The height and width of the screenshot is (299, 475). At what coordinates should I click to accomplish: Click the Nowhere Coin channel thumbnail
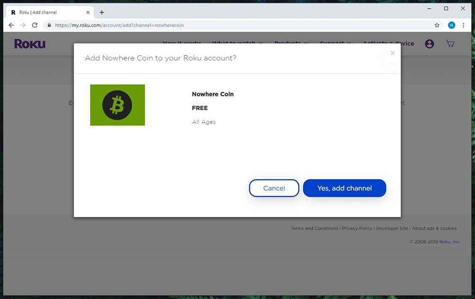[117, 105]
